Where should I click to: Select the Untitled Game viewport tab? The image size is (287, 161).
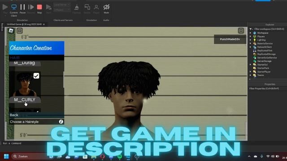[24, 24]
